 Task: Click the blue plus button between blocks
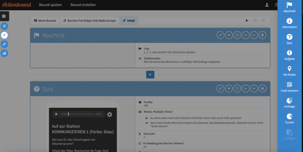click(x=150, y=75)
